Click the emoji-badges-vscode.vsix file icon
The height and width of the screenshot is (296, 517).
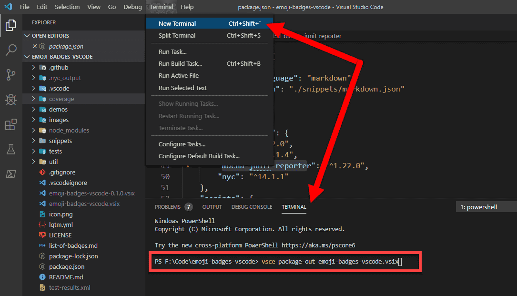click(x=42, y=204)
